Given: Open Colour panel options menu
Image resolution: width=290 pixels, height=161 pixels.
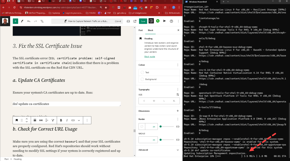Looking at the screenshot, I should (x=178, y=65).
